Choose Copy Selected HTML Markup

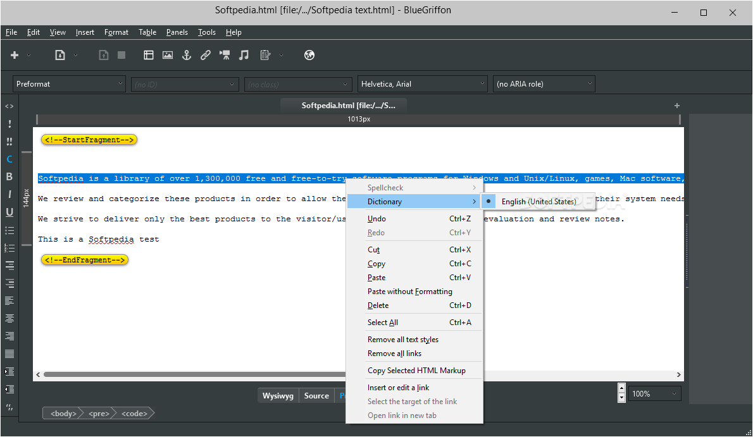tap(416, 371)
